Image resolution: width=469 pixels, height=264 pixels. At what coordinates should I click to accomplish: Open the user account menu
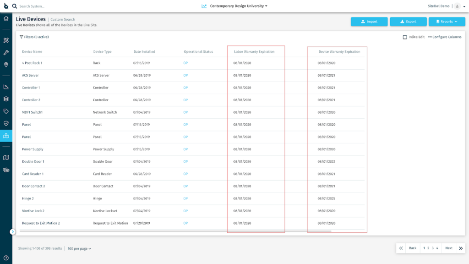click(x=457, y=6)
